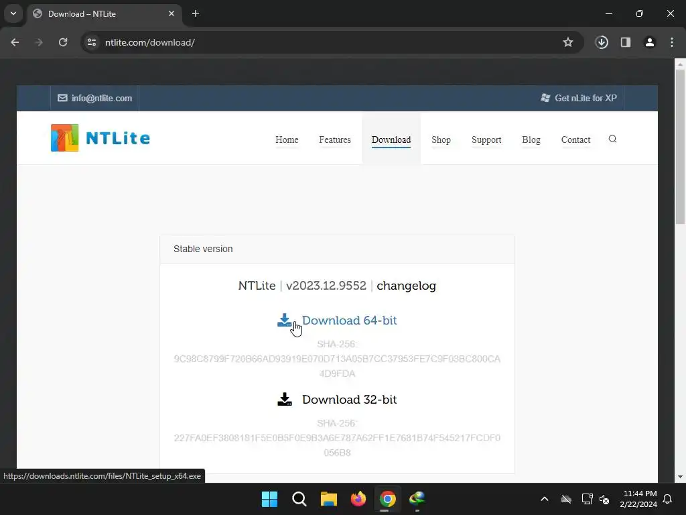Click the Windows flag icon beside nLite
686x515 pixels.
(545, 98)
